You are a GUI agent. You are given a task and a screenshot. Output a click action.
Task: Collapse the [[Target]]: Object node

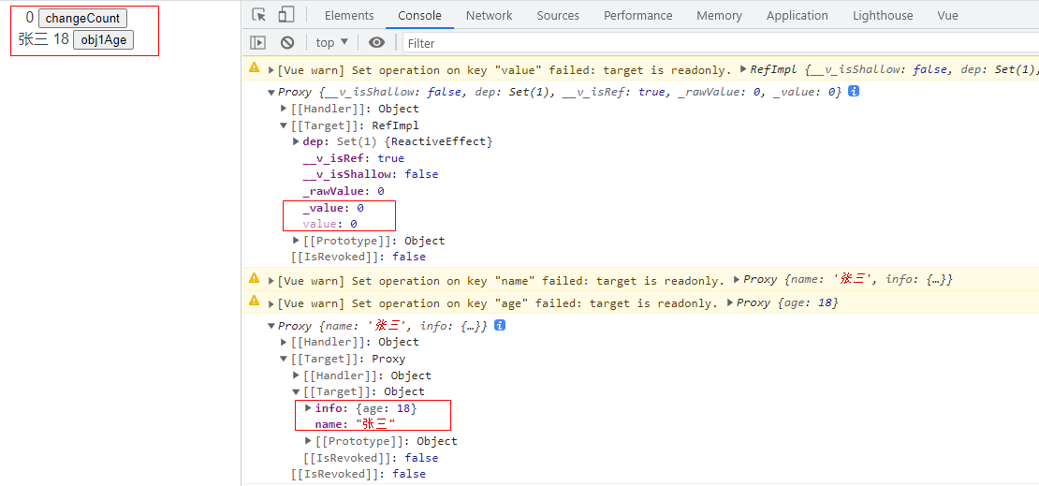click(x=296, y=391)
